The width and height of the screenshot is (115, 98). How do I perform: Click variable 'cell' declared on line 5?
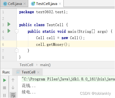point(51,38)
